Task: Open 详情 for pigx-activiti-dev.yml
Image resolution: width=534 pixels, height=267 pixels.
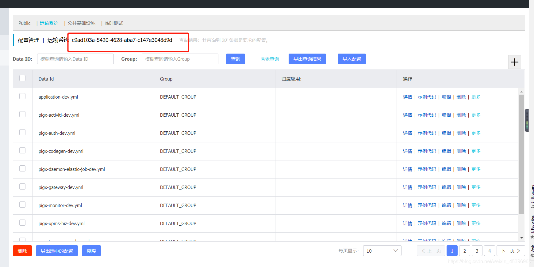Action: pos(408,115)
